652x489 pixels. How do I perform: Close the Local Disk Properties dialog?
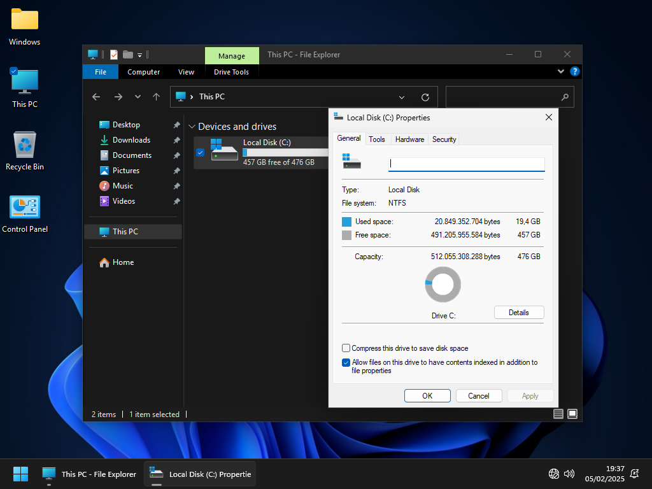pos(548,118)
